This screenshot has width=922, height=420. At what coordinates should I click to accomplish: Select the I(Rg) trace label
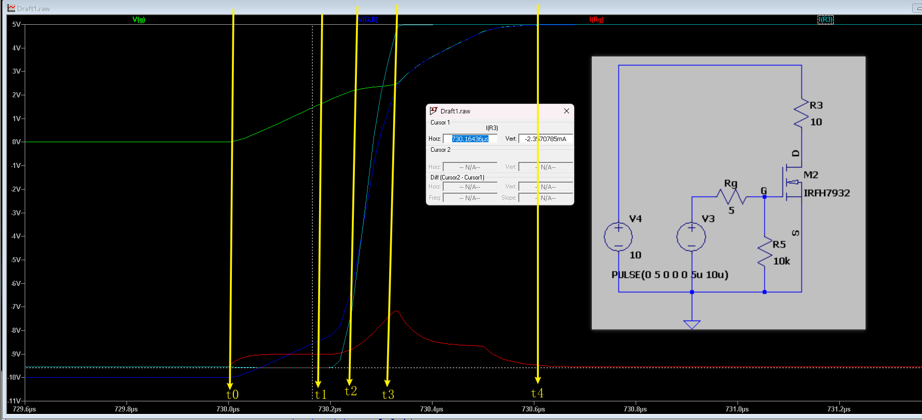point(596,20)
